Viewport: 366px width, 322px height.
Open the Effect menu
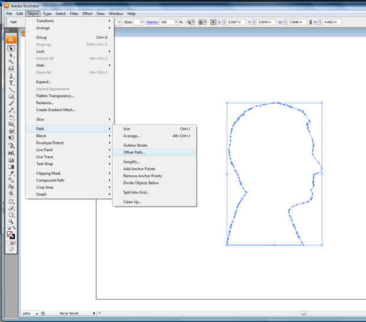[87, 13]
